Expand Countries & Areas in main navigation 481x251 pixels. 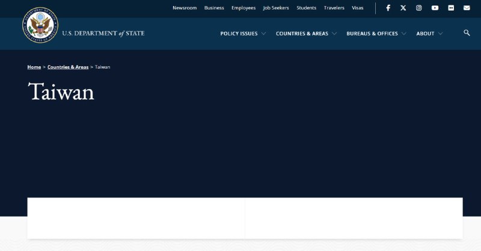(x=306, y=34)
